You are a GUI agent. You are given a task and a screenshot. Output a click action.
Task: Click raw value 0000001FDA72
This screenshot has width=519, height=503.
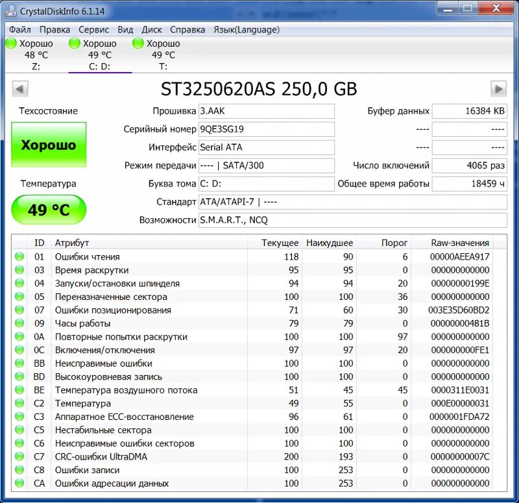point(459,417)
